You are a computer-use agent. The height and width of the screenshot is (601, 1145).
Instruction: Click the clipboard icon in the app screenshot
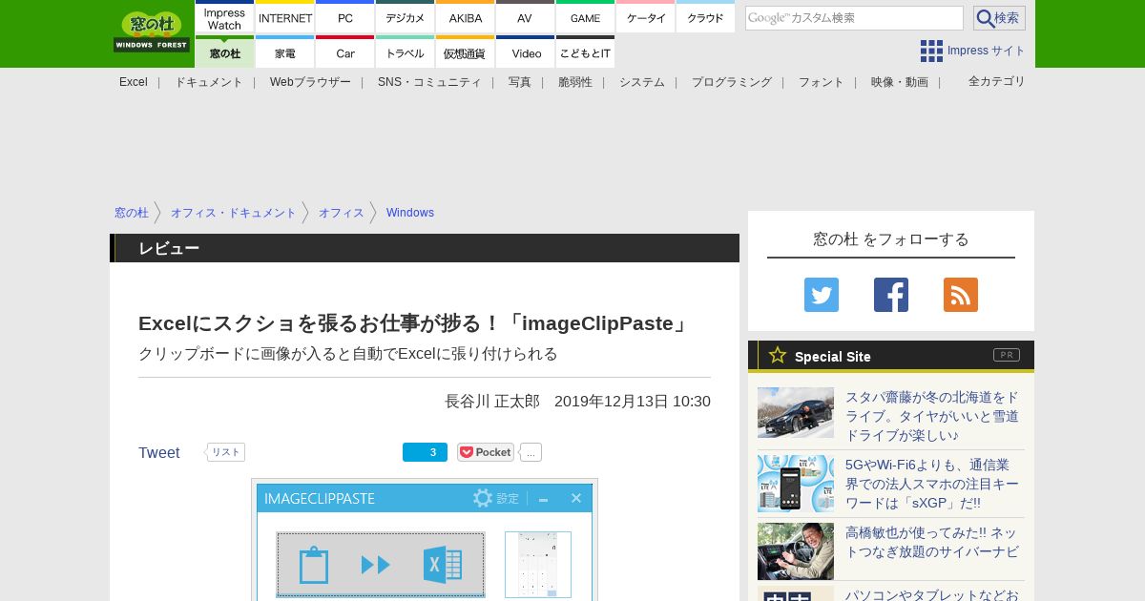tap(314, 565)
